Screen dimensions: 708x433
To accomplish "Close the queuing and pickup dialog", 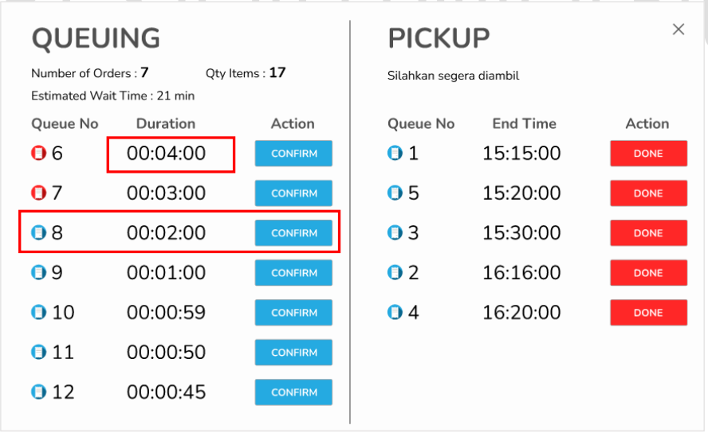I will click(678, 29).
